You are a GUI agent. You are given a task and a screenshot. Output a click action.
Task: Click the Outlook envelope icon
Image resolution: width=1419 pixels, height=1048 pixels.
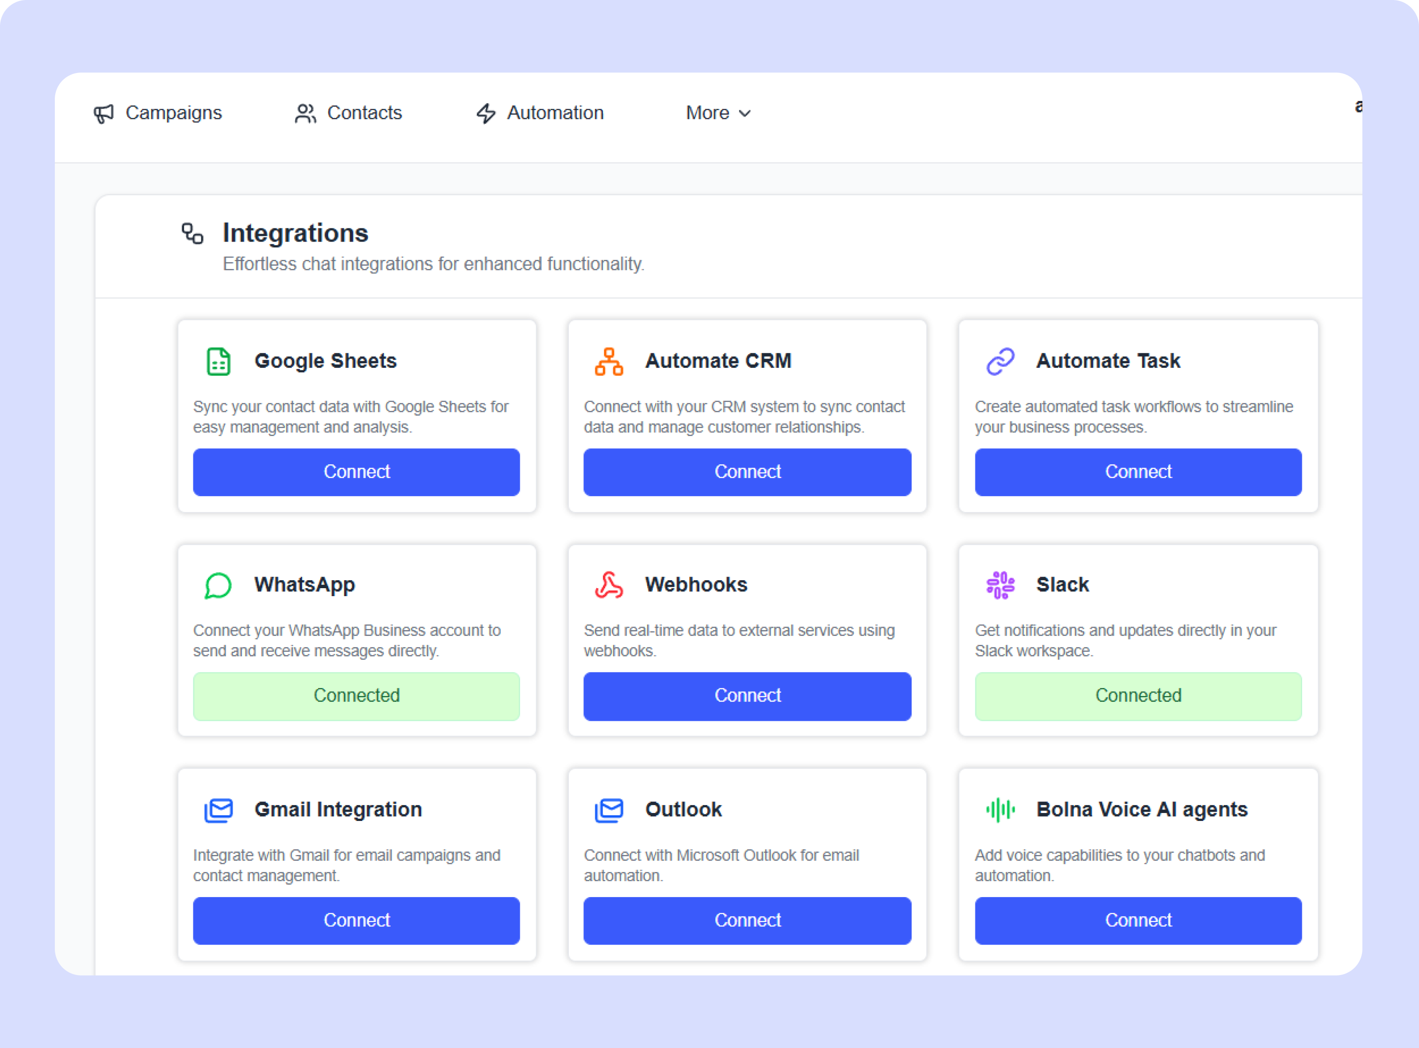click(608, 809)
